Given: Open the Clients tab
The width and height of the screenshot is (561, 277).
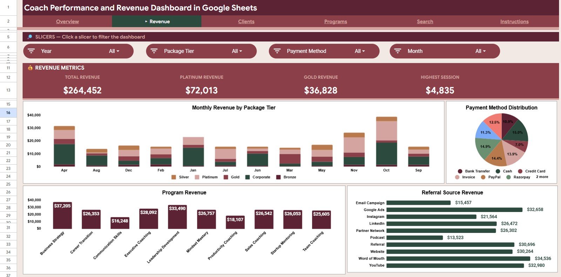Looking at the screenshot, I should (x=246, y=21).
